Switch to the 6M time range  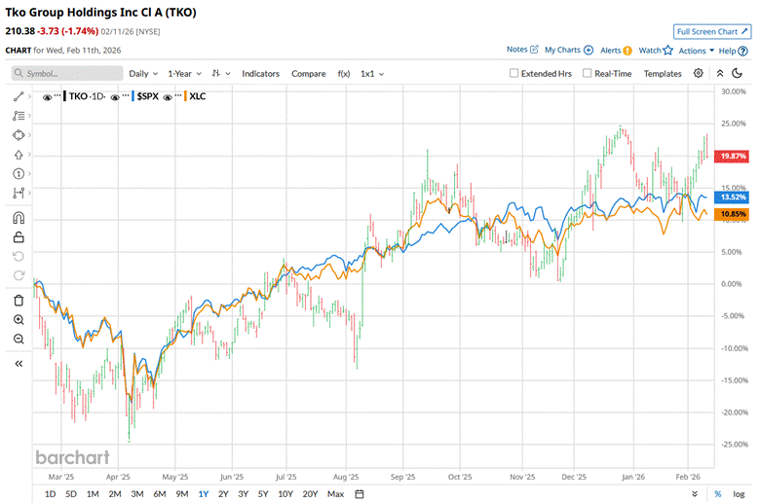(x=159, y=493)
